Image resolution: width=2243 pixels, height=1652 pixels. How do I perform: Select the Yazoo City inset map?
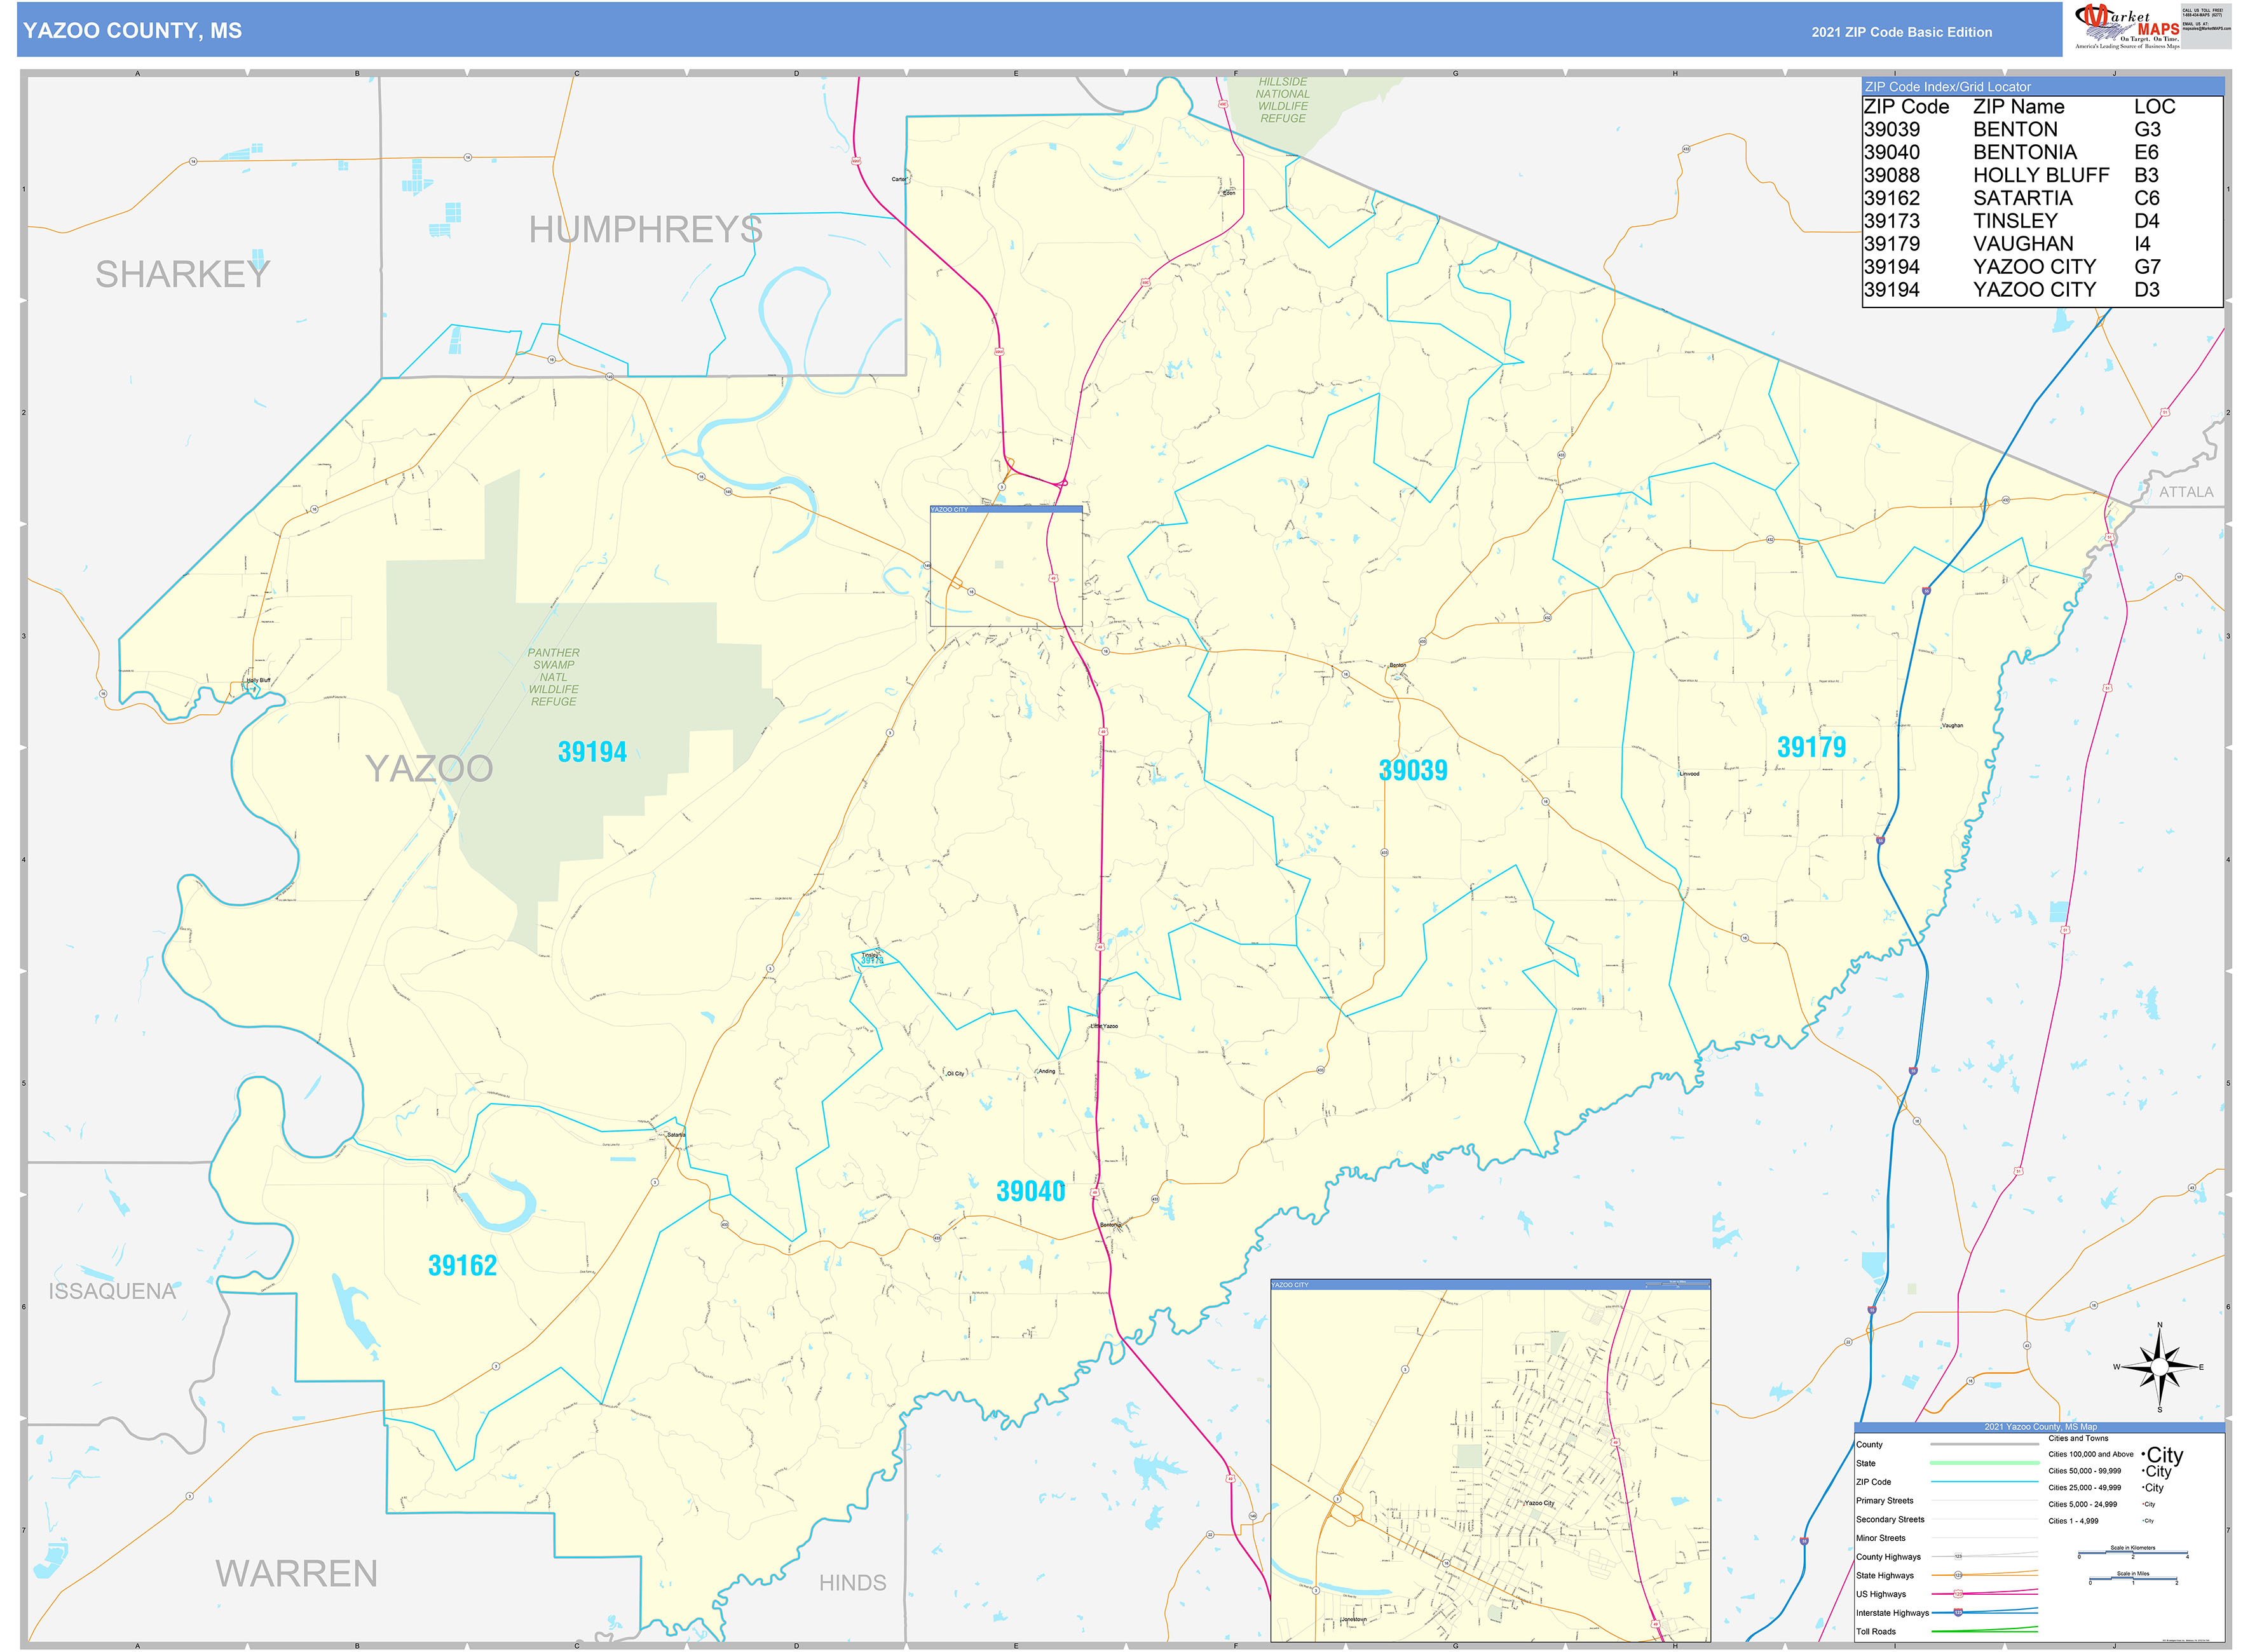pos(1490,1461)
